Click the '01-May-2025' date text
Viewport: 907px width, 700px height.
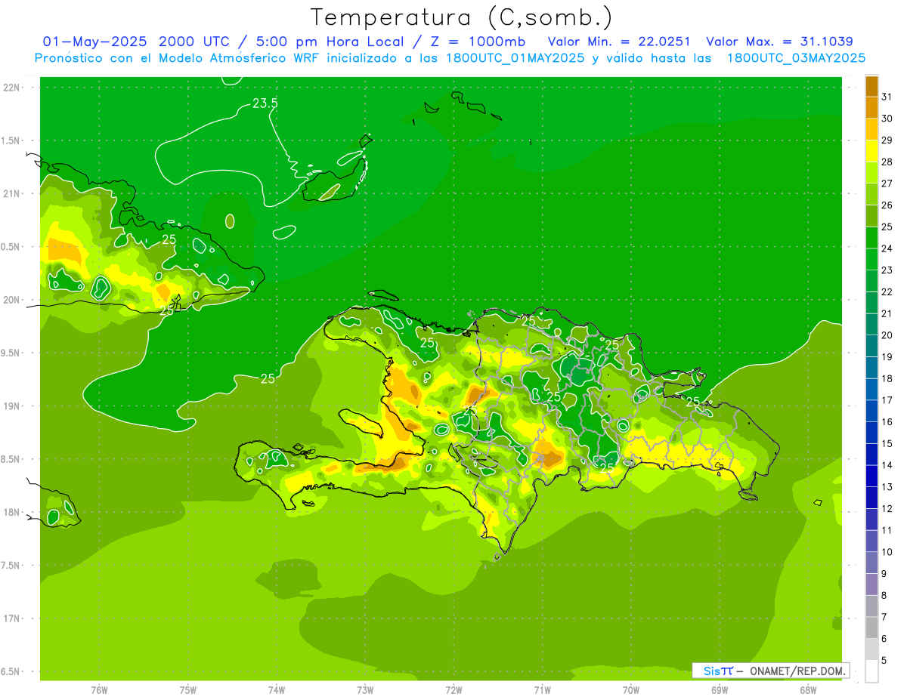(96, 41)
